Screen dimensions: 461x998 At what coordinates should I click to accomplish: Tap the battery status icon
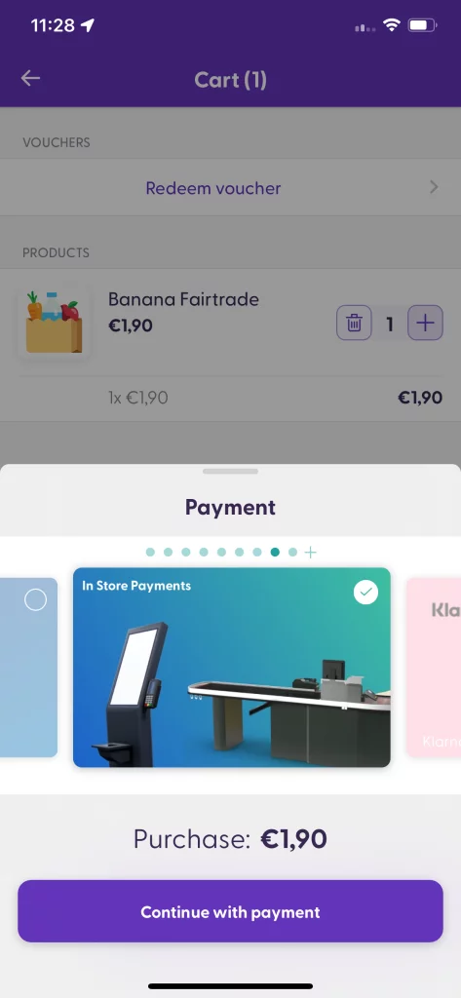422,25
